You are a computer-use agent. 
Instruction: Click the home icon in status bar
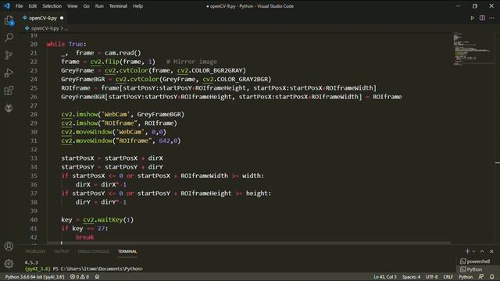[97, 277]
